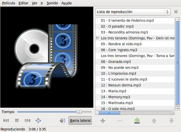181x132 pixels.
Task: Pause the current playback
Action: click(x=17, y=120)
